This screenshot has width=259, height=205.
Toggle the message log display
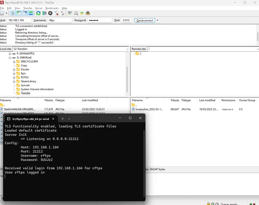[13, 13]
